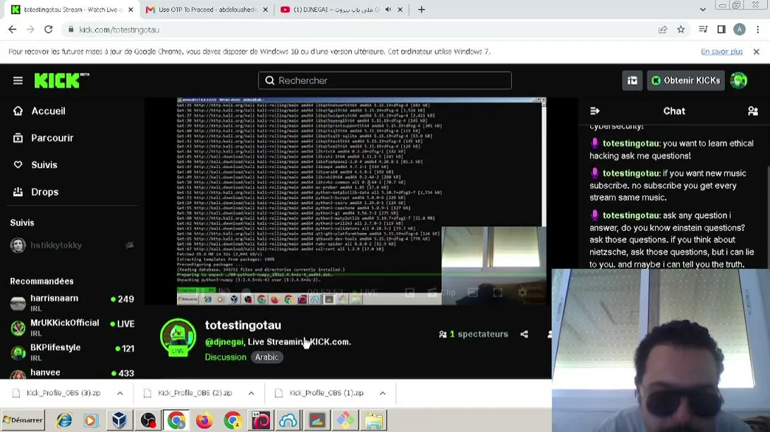Share this page from the address bar
Viewport: 770px width, 432px height.
tap(663, 29)
